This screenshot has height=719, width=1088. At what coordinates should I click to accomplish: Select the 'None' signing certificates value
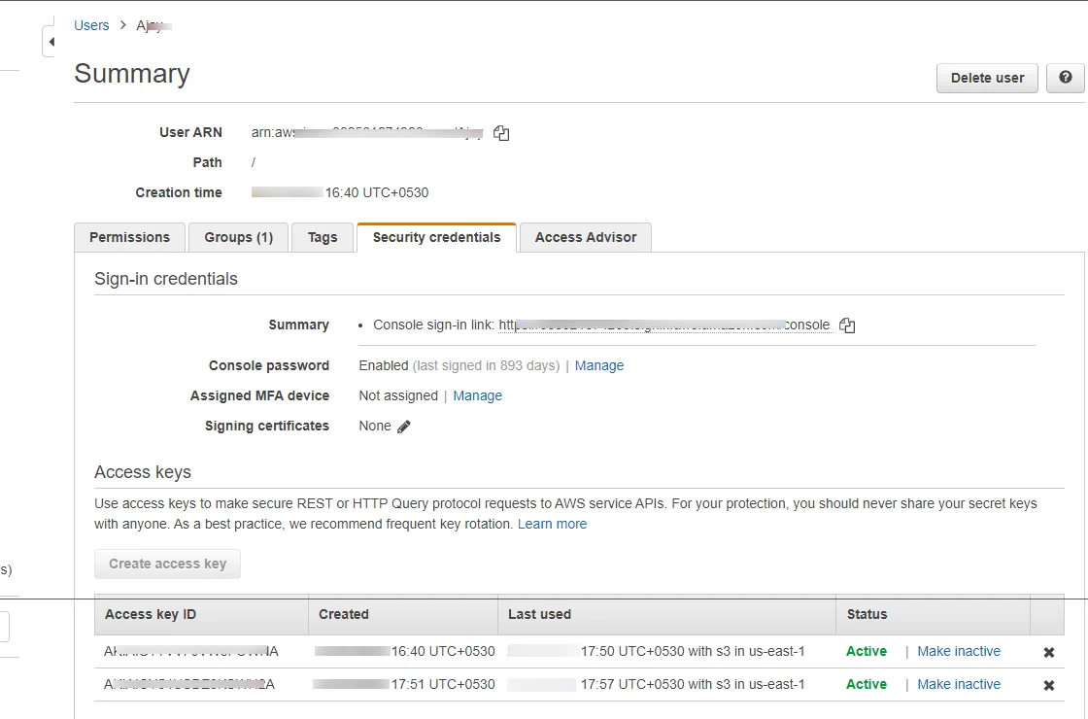click(x=375, y=427)
